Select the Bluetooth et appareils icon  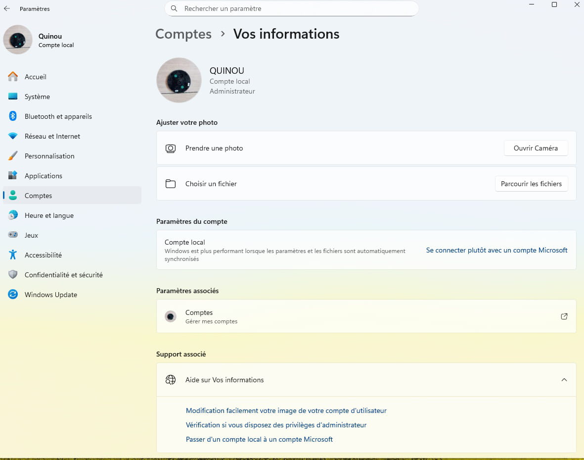pyautogui.click(x=13, y=116)
